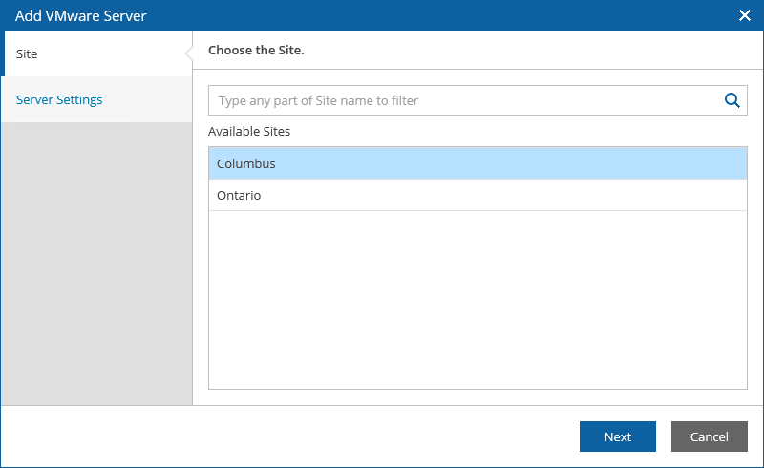Click the empty gray sidebar area
764x468 pixels.
point(96,264)
